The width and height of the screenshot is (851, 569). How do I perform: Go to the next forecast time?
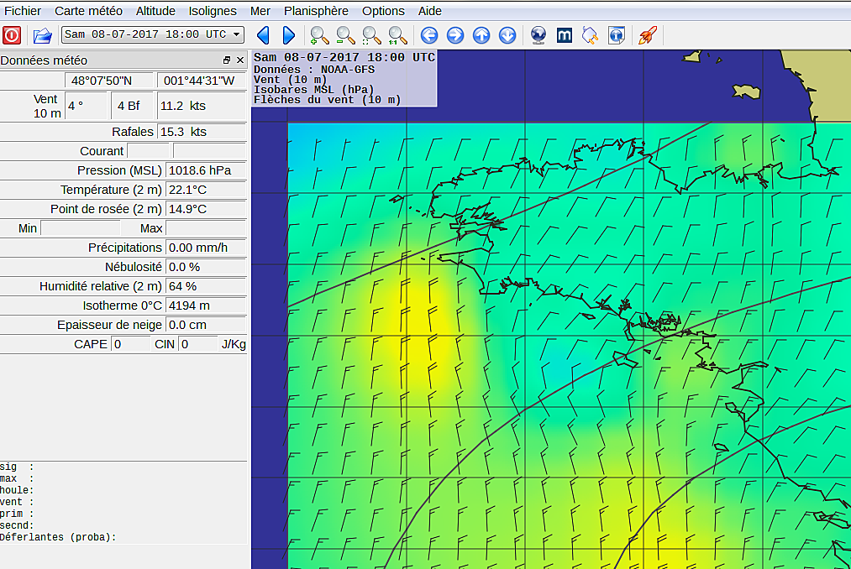tap(289, 35)
